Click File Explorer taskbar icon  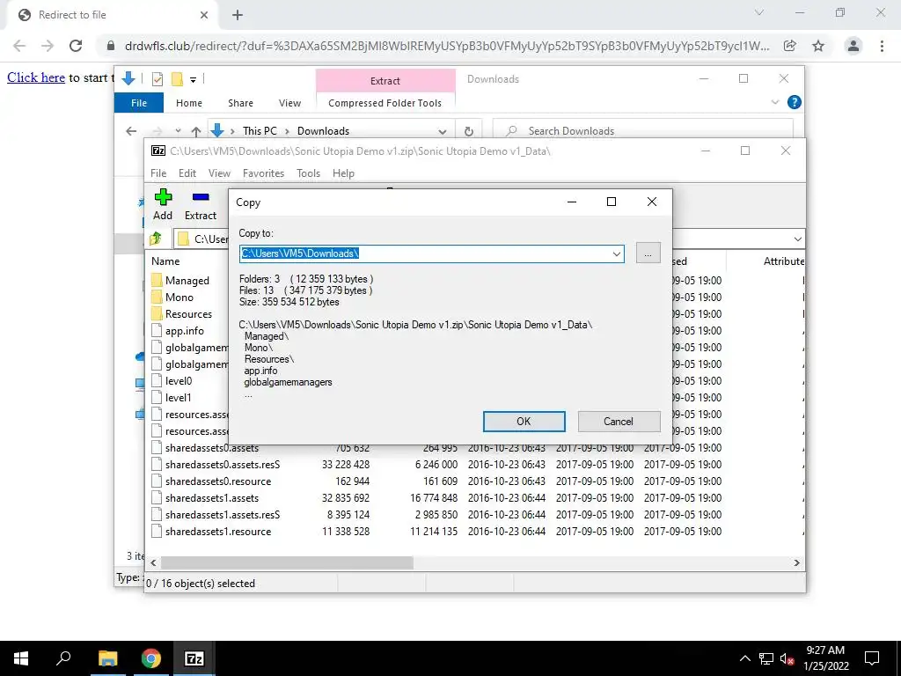pos(107,658)
